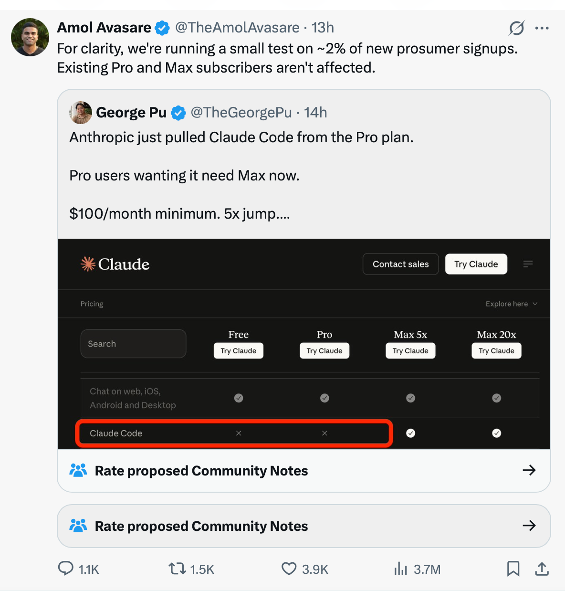Click the Claude asterisk logo
This screenshot has height=591, width=565.
pos(88,264)
